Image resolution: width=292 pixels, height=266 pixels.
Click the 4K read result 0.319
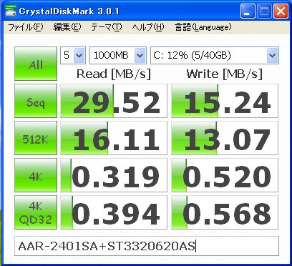(114, 175)
